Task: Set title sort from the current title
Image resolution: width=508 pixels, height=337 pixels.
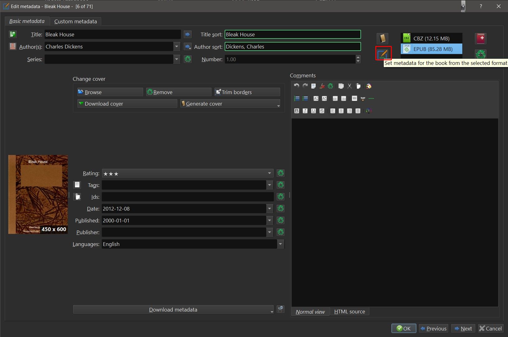Action: pyautogui.click(x=187, y=34)
